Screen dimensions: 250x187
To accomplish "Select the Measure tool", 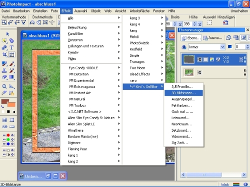I will pyautogui.click(x=11, y=86).
